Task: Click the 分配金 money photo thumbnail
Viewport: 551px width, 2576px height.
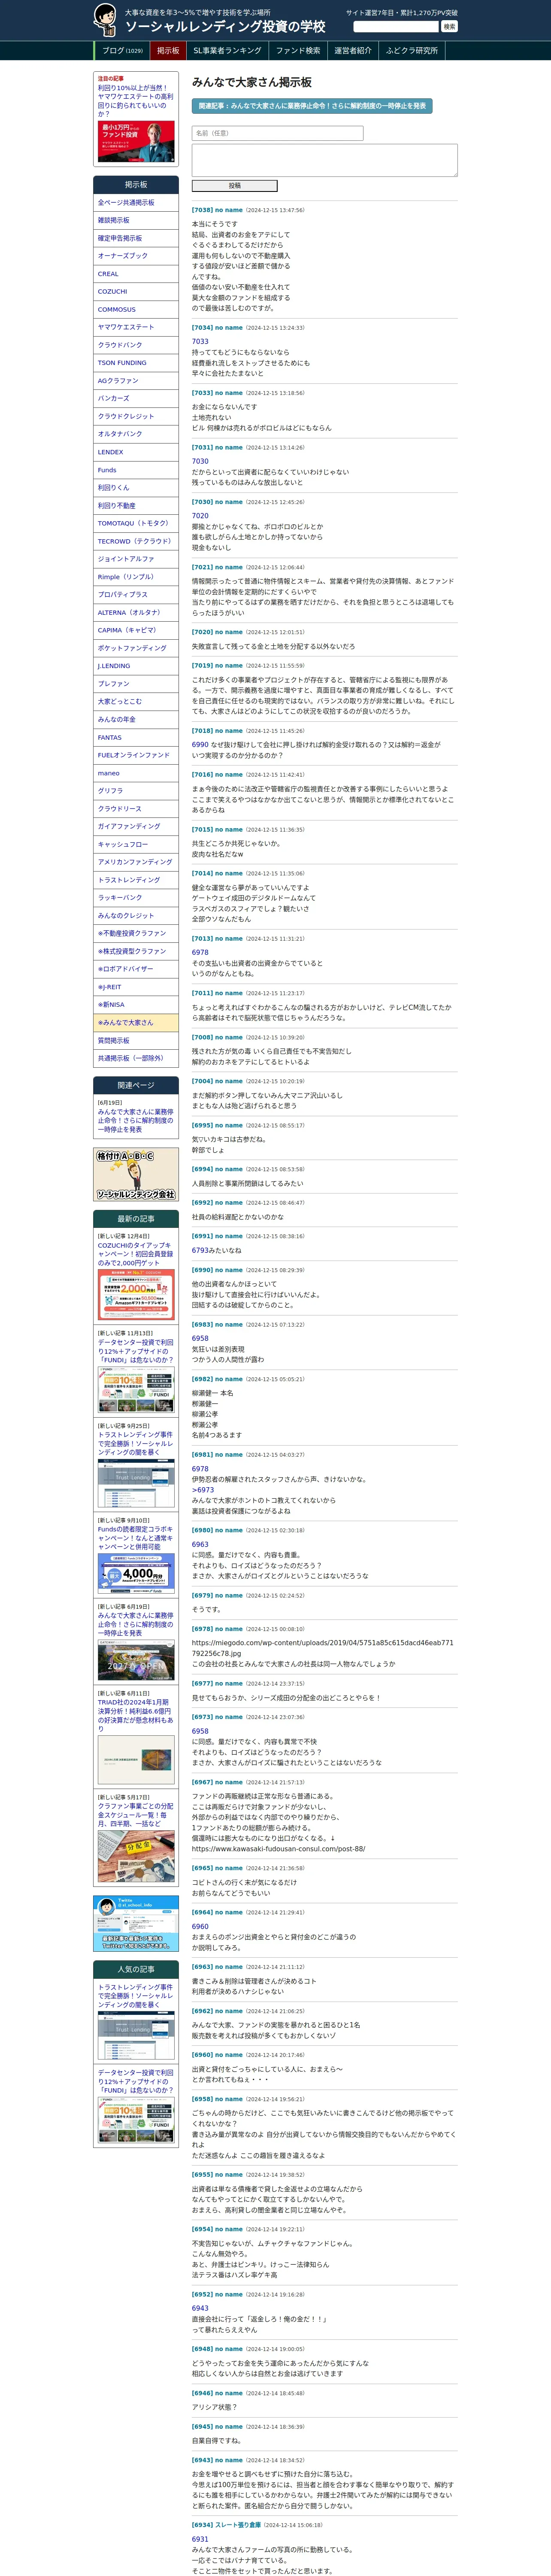Action: pyautogui.click(x=136, y=1857)
